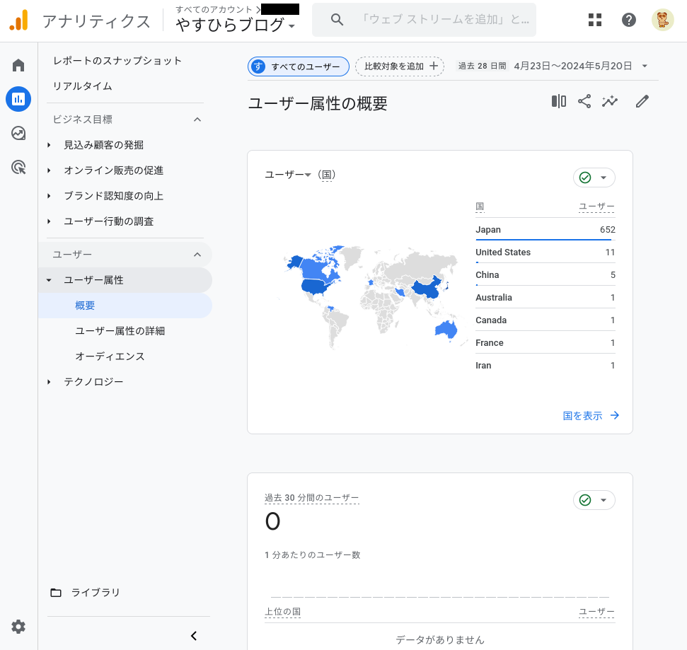
Task: Click the pencil Customize report icon
Action: click(x=642, y=102)
